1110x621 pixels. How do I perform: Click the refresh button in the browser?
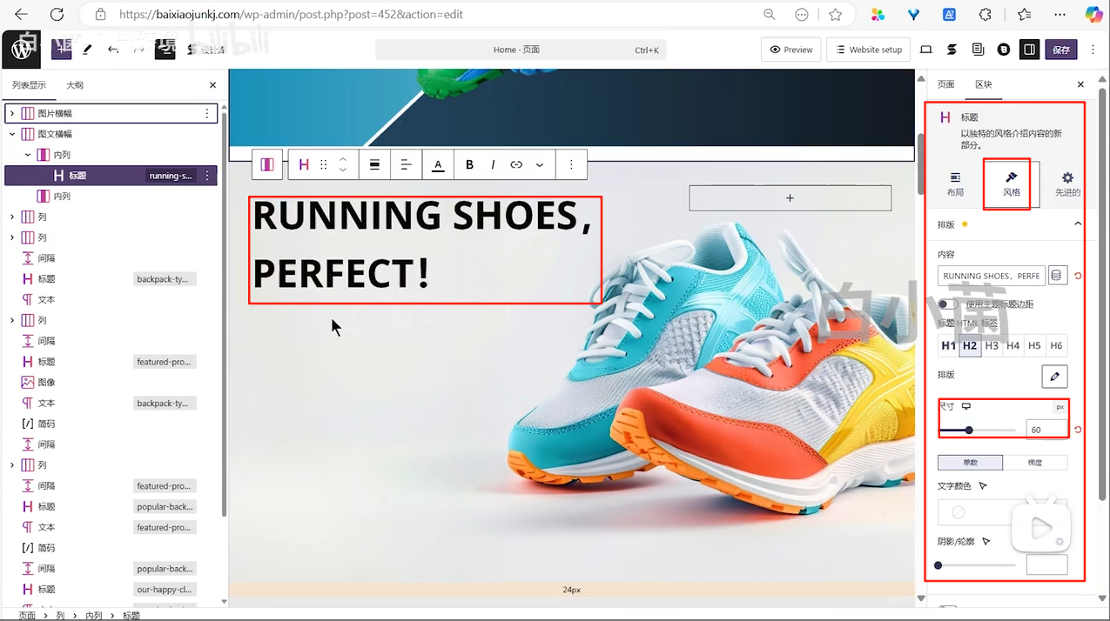(x=57, y=15)
